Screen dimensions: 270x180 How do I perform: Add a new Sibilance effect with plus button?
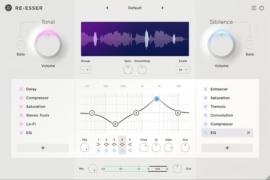pos(227,148)
